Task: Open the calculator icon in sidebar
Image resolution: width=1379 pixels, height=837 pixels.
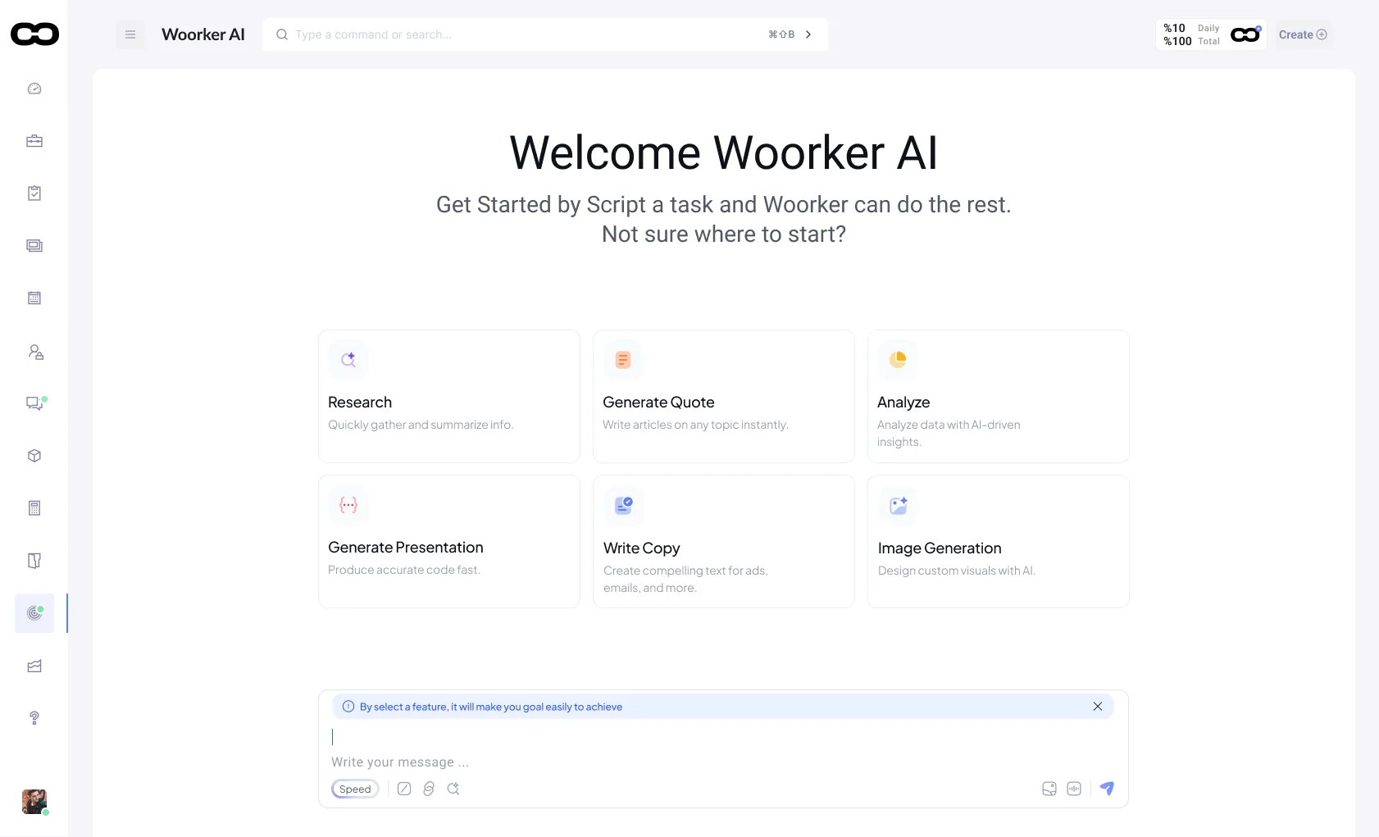Action: tap(34, 508)
